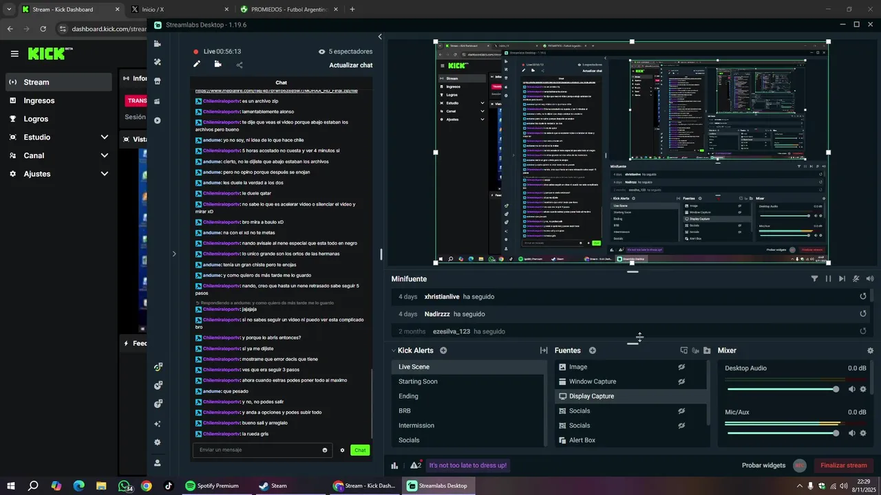Expand Estudio menu in Kick dashboard
This screenshot has height=495, width=881.
[104, 137]
